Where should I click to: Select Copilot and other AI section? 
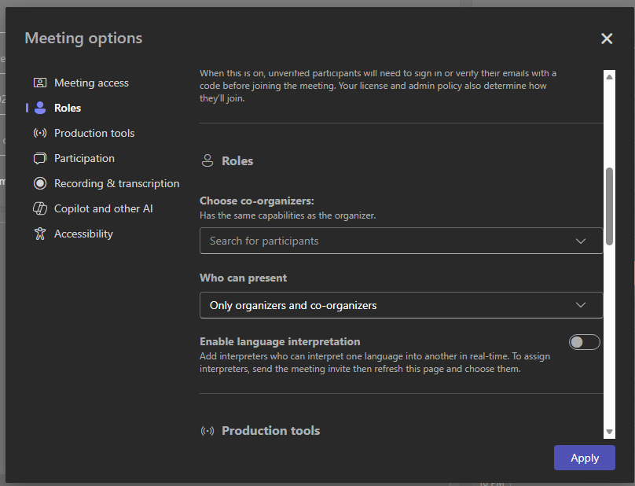point(103,208)
